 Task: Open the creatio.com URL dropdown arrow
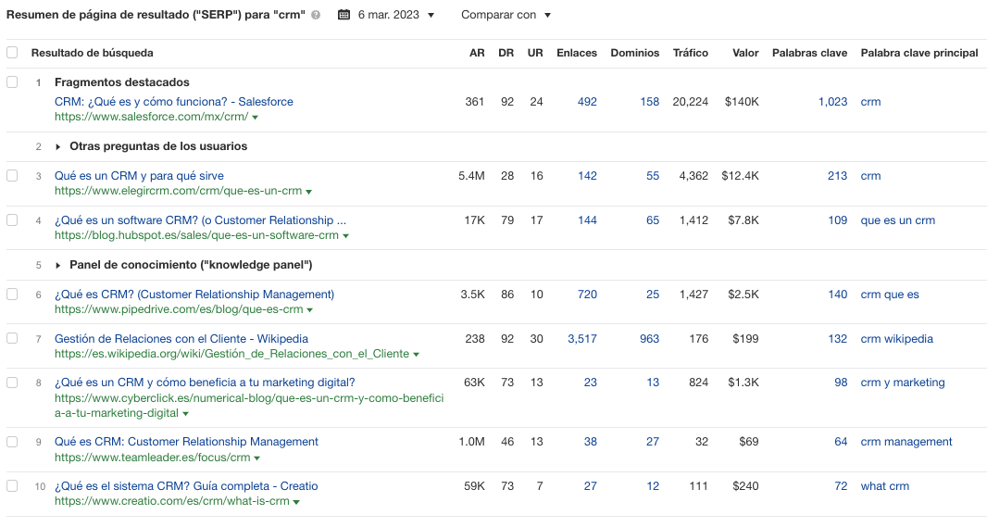tap(296, 502)
